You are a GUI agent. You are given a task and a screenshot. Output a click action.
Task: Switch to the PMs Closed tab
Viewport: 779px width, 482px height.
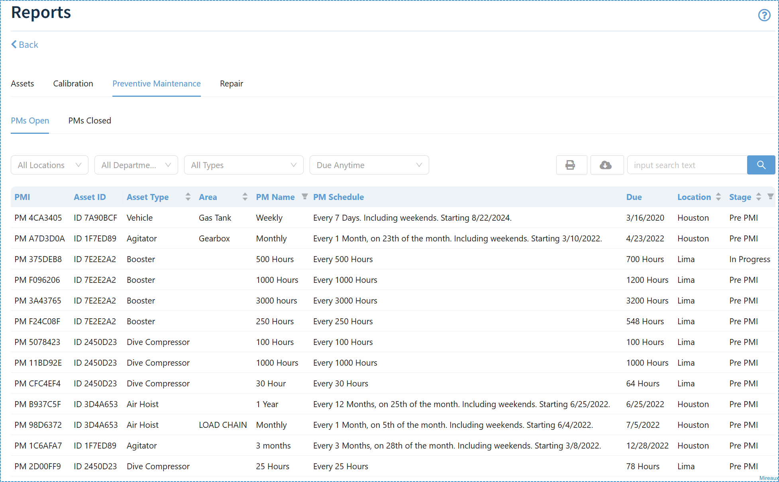tap(90, 121)
